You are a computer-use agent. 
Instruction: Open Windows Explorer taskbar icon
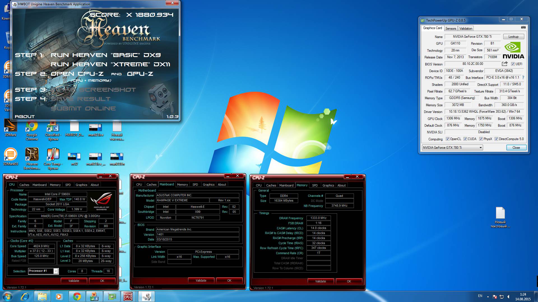(42, 296)
